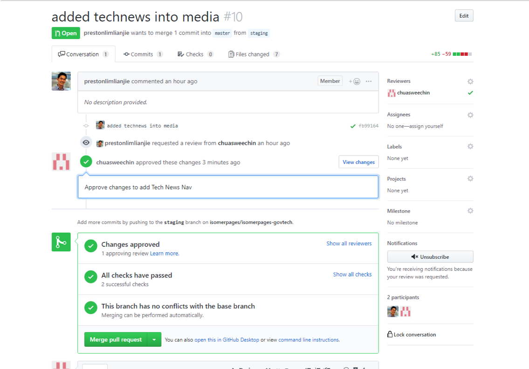This screenshot has width=529, height=369.
Task: Click the chuasweechin reviewer name
Action: (x=413, y=93)
